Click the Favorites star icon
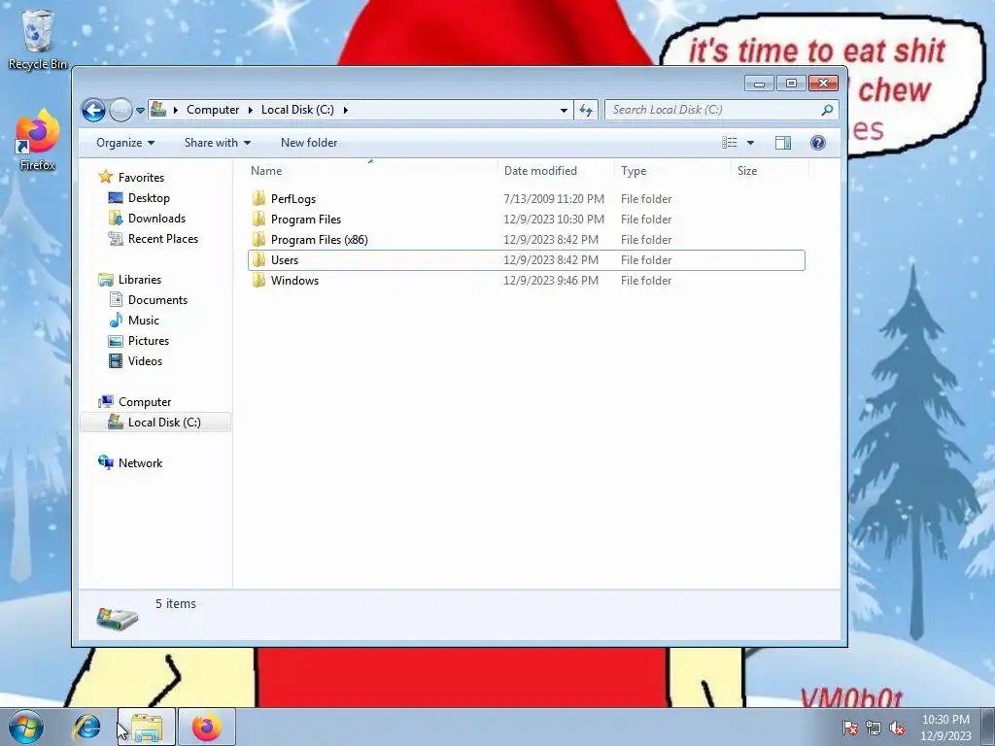 (x=106, y=177)
